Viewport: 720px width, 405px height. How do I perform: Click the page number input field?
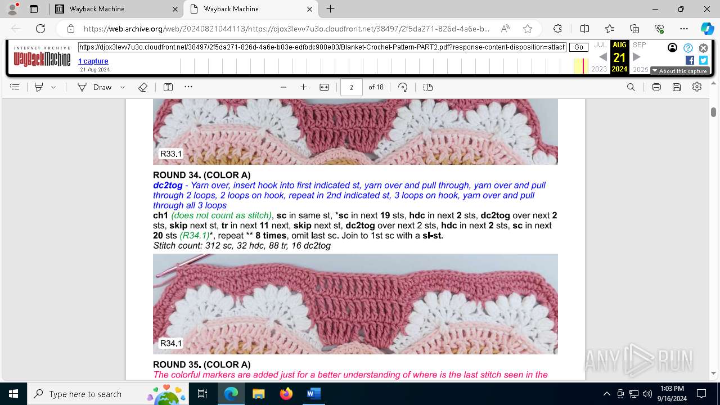point(352,87)
